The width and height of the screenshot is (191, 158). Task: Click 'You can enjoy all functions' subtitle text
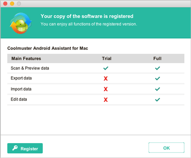pyautogui.click(x=89, y=24)
